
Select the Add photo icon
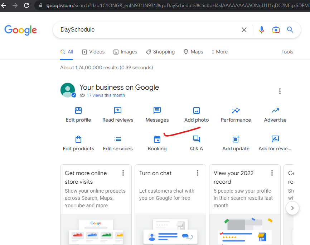tap(196, 111)
